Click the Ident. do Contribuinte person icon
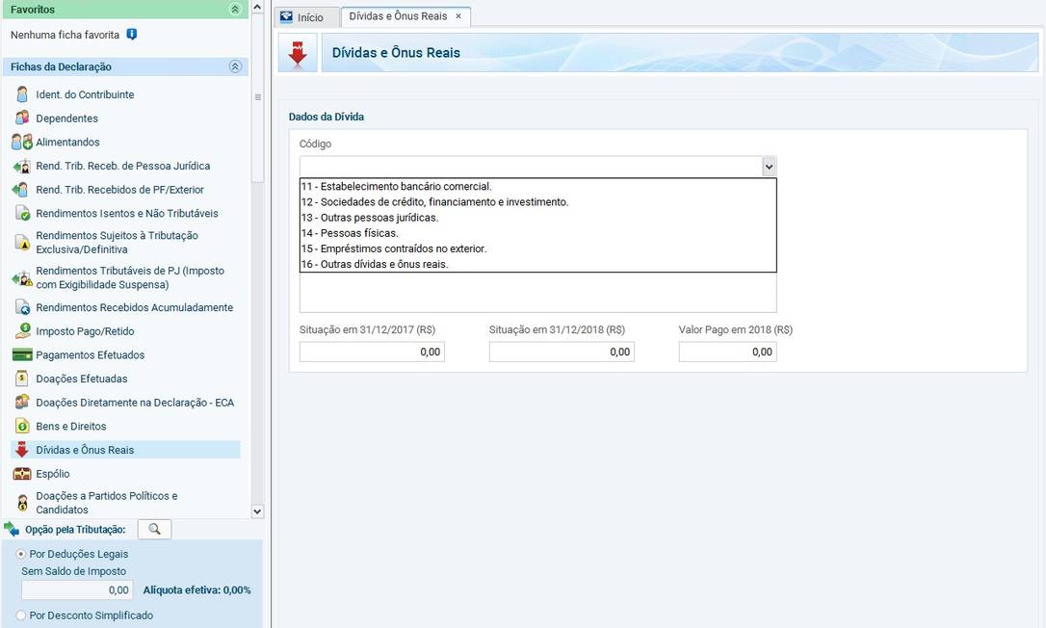 point(22,94)
